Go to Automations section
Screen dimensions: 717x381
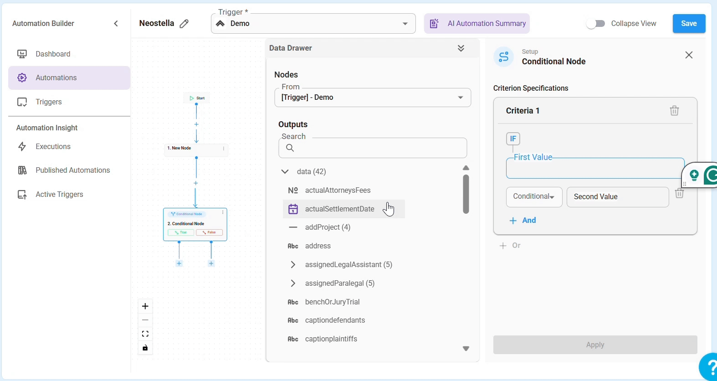pos(69,78)
